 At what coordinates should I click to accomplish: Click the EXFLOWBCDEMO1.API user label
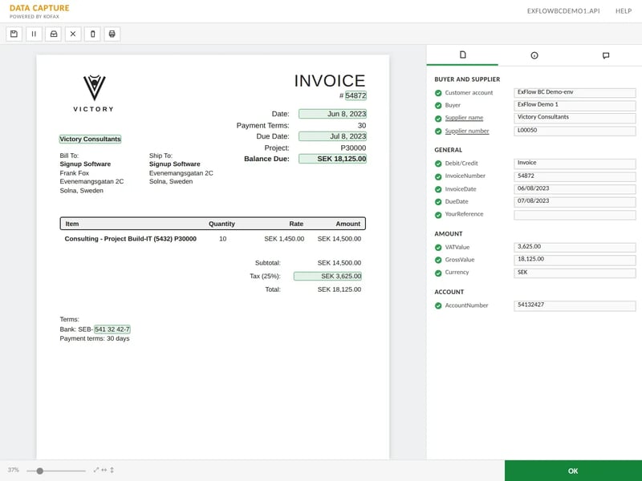tap(563, 11)
